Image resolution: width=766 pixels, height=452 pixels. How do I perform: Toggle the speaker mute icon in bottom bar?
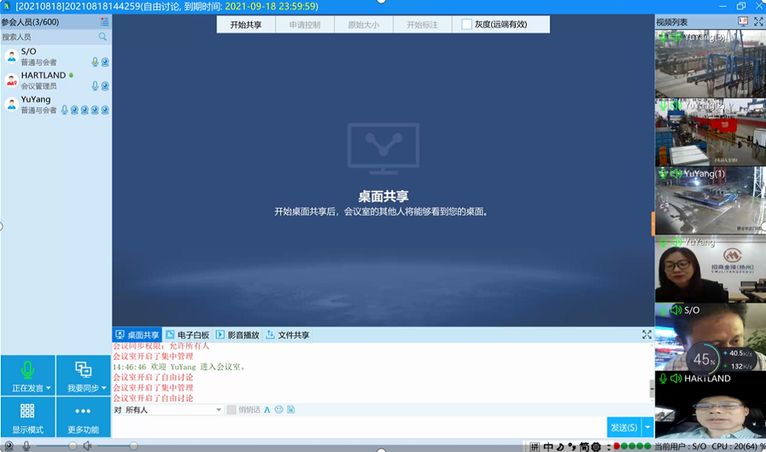[87, 446]
